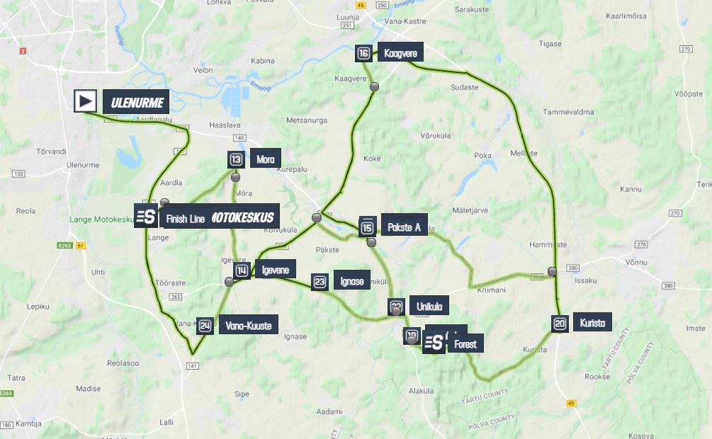The width and height of the screenshot is (712, 439).
Task: Click the gray waypoint dot below Kaagvere
Action: click(x=374, y=86)
